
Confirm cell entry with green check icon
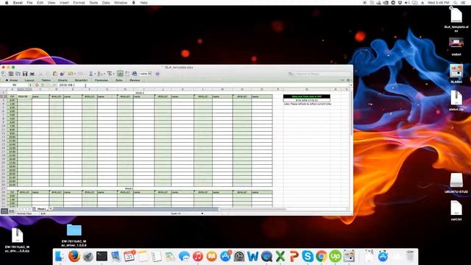[43, 85]
